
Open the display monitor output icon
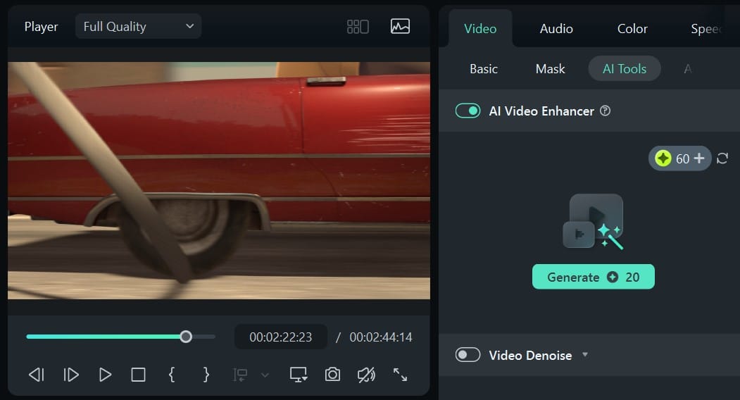pos(299,375)
